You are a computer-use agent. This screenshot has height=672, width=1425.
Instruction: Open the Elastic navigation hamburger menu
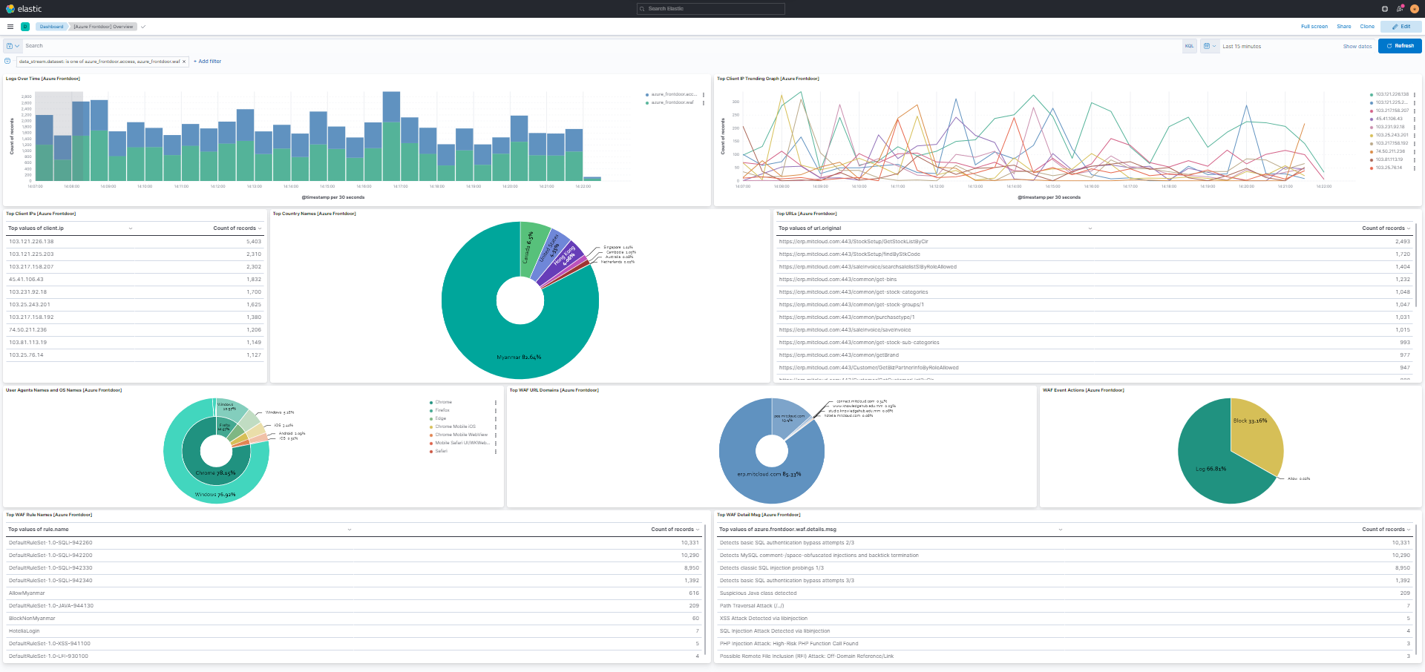tap(10, 27)
